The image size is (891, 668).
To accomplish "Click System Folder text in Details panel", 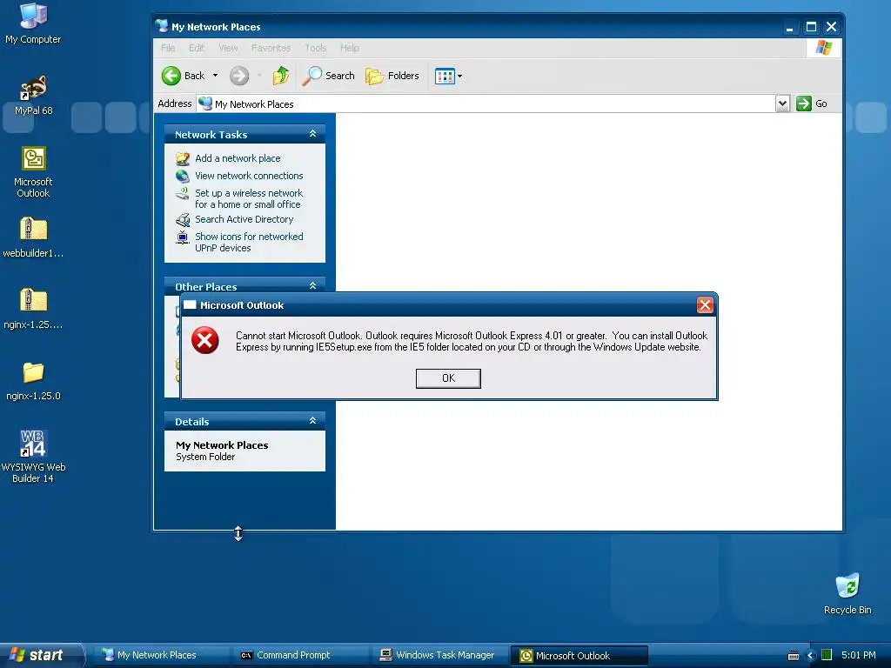I will tap(205, 457).
